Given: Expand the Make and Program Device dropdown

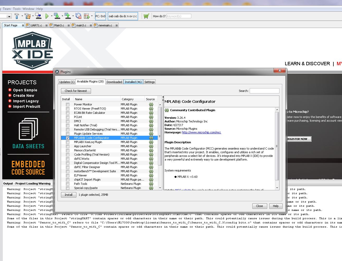Looking at the screenshot, I should [62, 16].
